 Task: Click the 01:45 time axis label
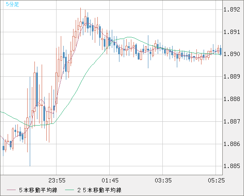point(110,180)
